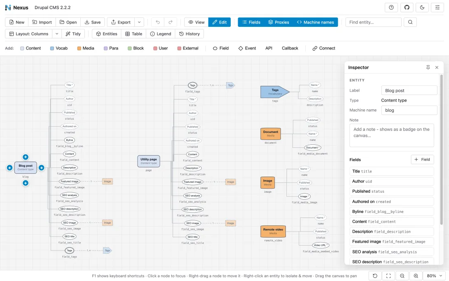Select the Remote video media node
The width and height of the screenshot is (449, 281).
(273, 231)
